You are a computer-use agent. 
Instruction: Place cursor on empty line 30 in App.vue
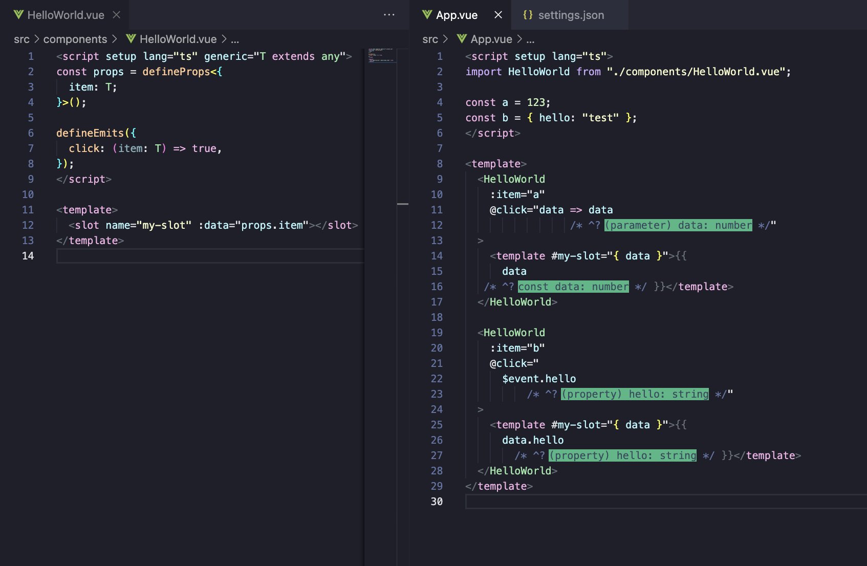click(x=666, y=502)
